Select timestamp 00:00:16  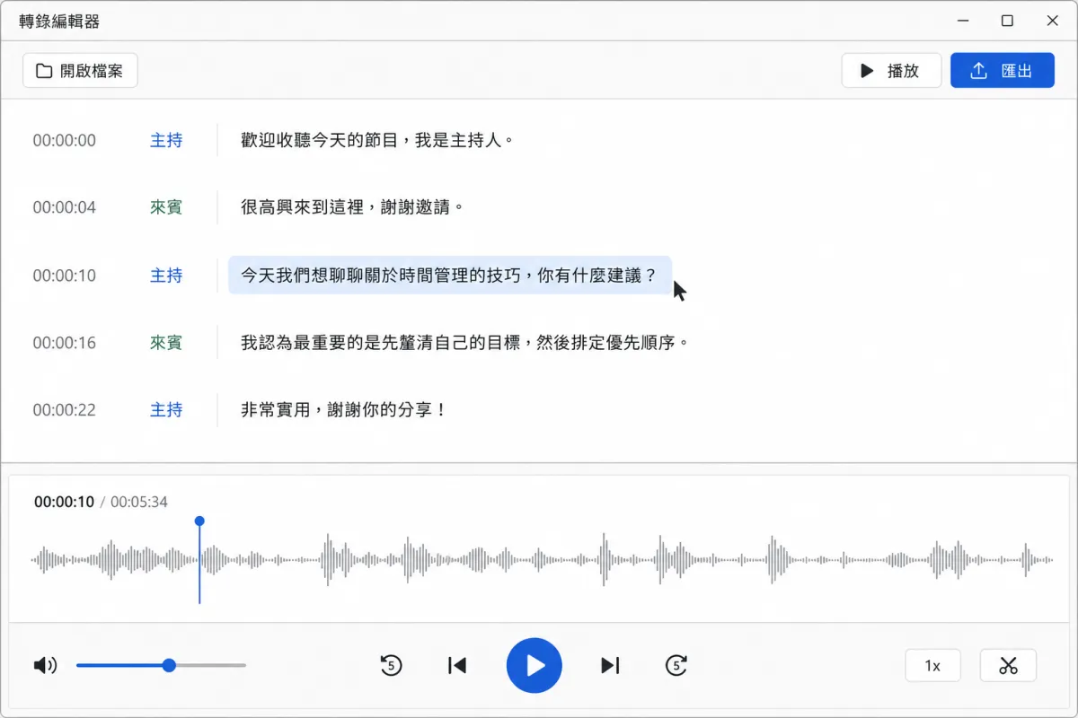coord(65,343)
